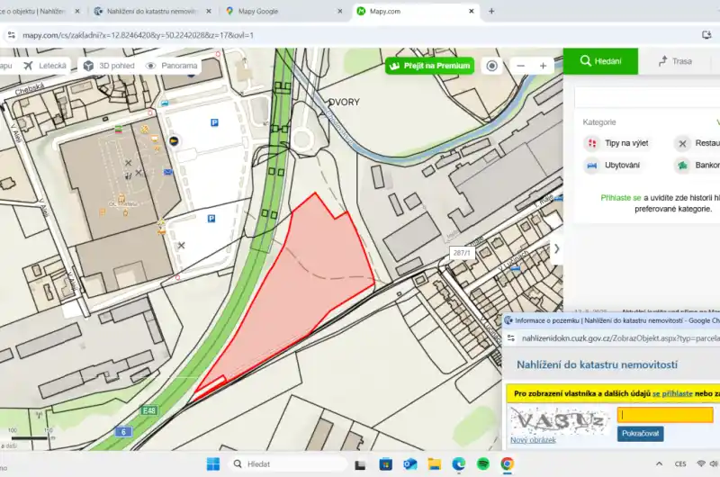Open a new browser tab

tap(491, 11)
